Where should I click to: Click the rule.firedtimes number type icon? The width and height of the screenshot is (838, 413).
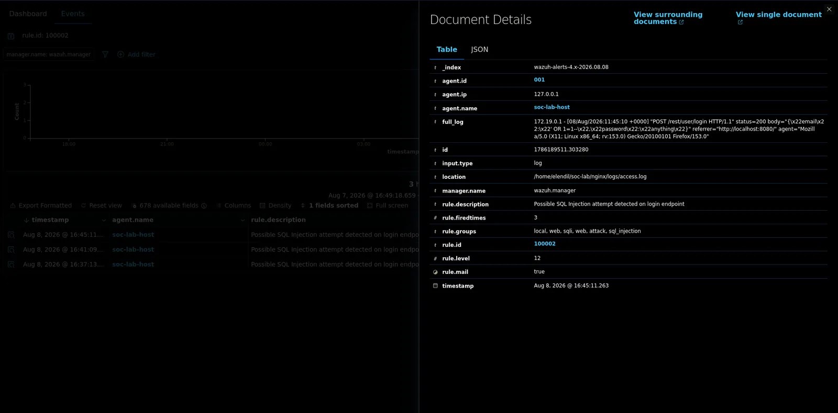coord(435,218)
